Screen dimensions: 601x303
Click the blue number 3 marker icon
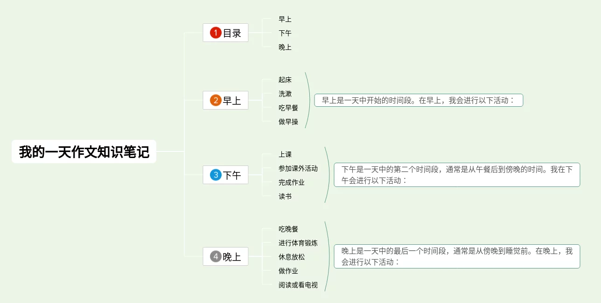tap(216, 175)
